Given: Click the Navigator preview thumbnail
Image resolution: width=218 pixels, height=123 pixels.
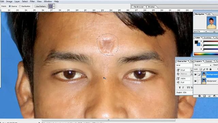Looking at the screenshot, I should pos(212,23).
